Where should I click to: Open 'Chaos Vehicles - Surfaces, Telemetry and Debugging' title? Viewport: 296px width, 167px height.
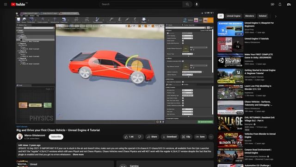(x=258, y=103)
